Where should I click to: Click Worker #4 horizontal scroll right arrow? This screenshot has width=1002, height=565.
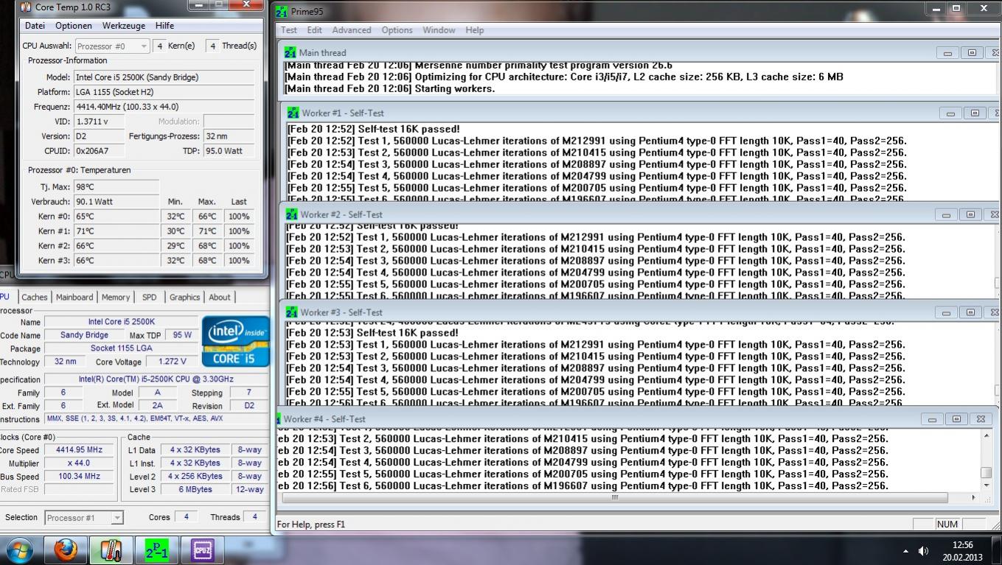973,497
